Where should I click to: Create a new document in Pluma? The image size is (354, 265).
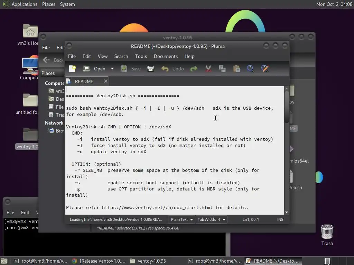(72, 69)
